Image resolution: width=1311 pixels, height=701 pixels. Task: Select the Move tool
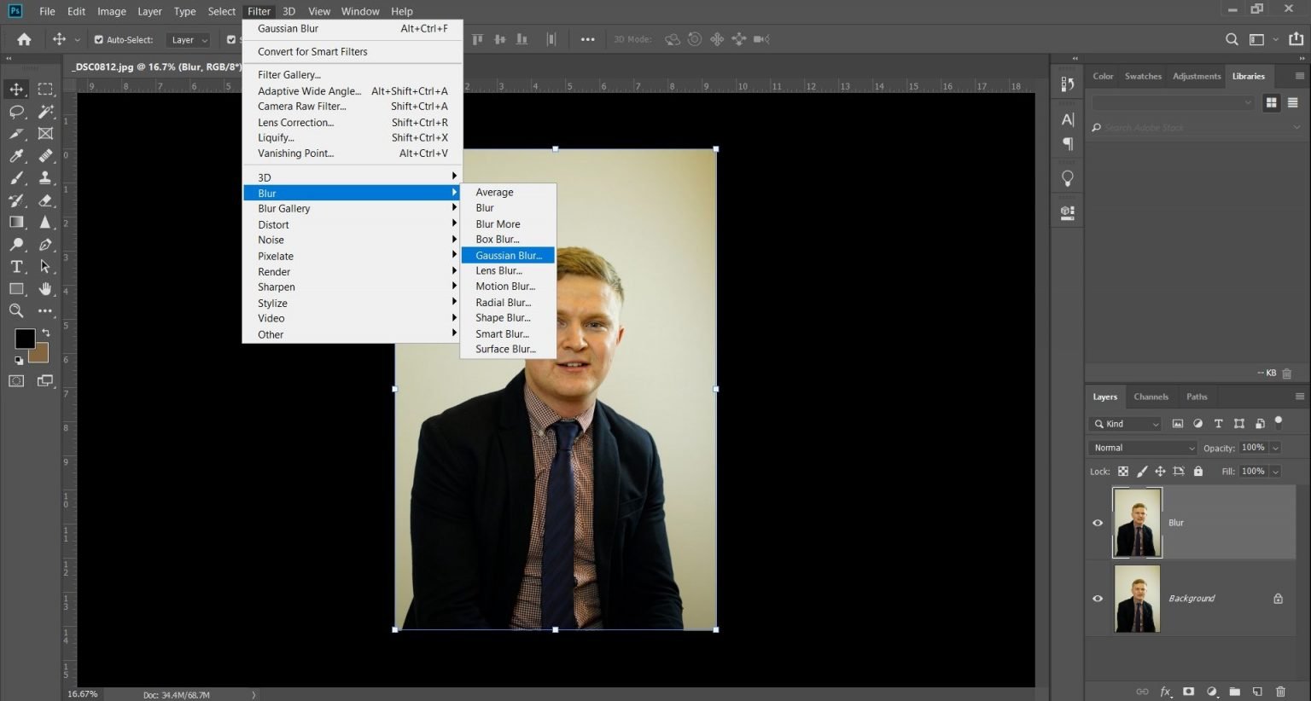click(x=15, y=89)
